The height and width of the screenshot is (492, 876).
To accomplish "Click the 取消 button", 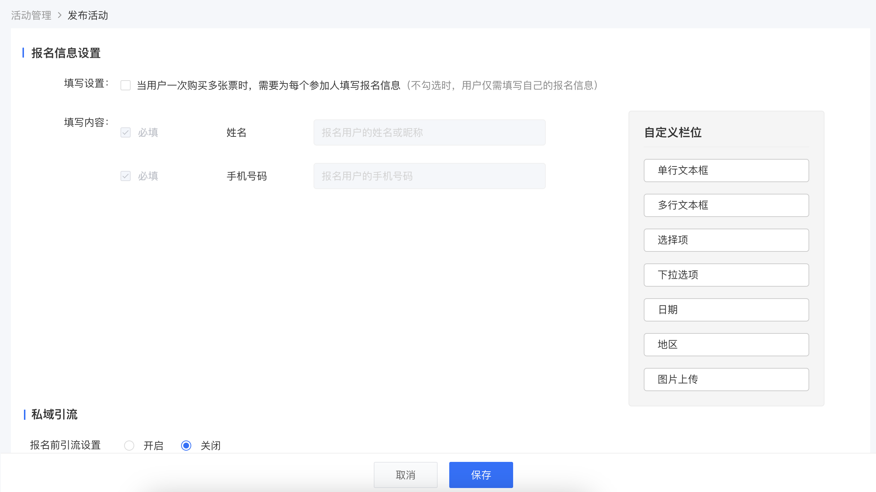I will pyautogui.click(x=406, y=475).
